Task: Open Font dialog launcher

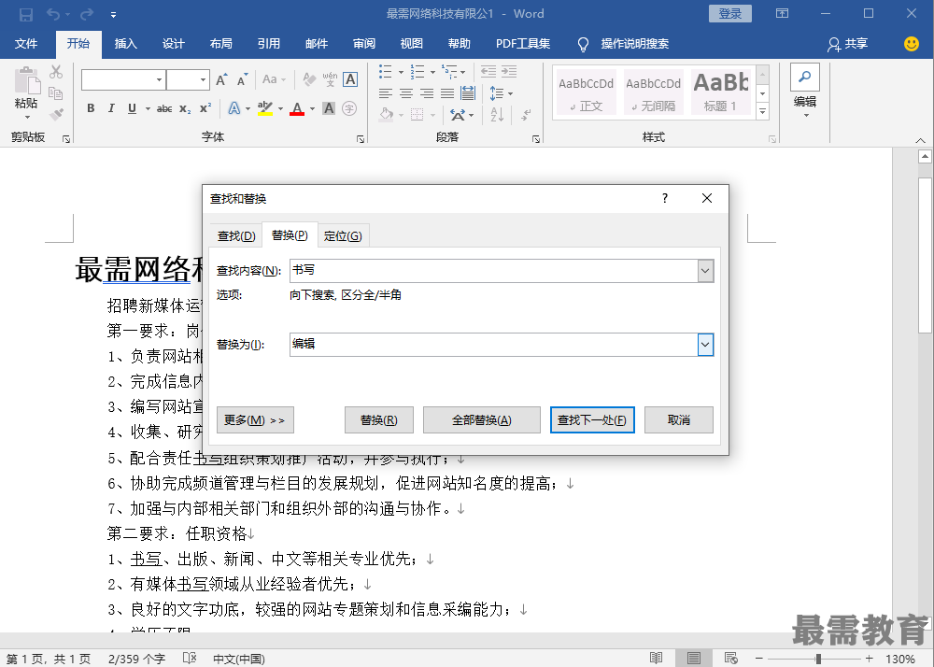Action: coord(361,139)
